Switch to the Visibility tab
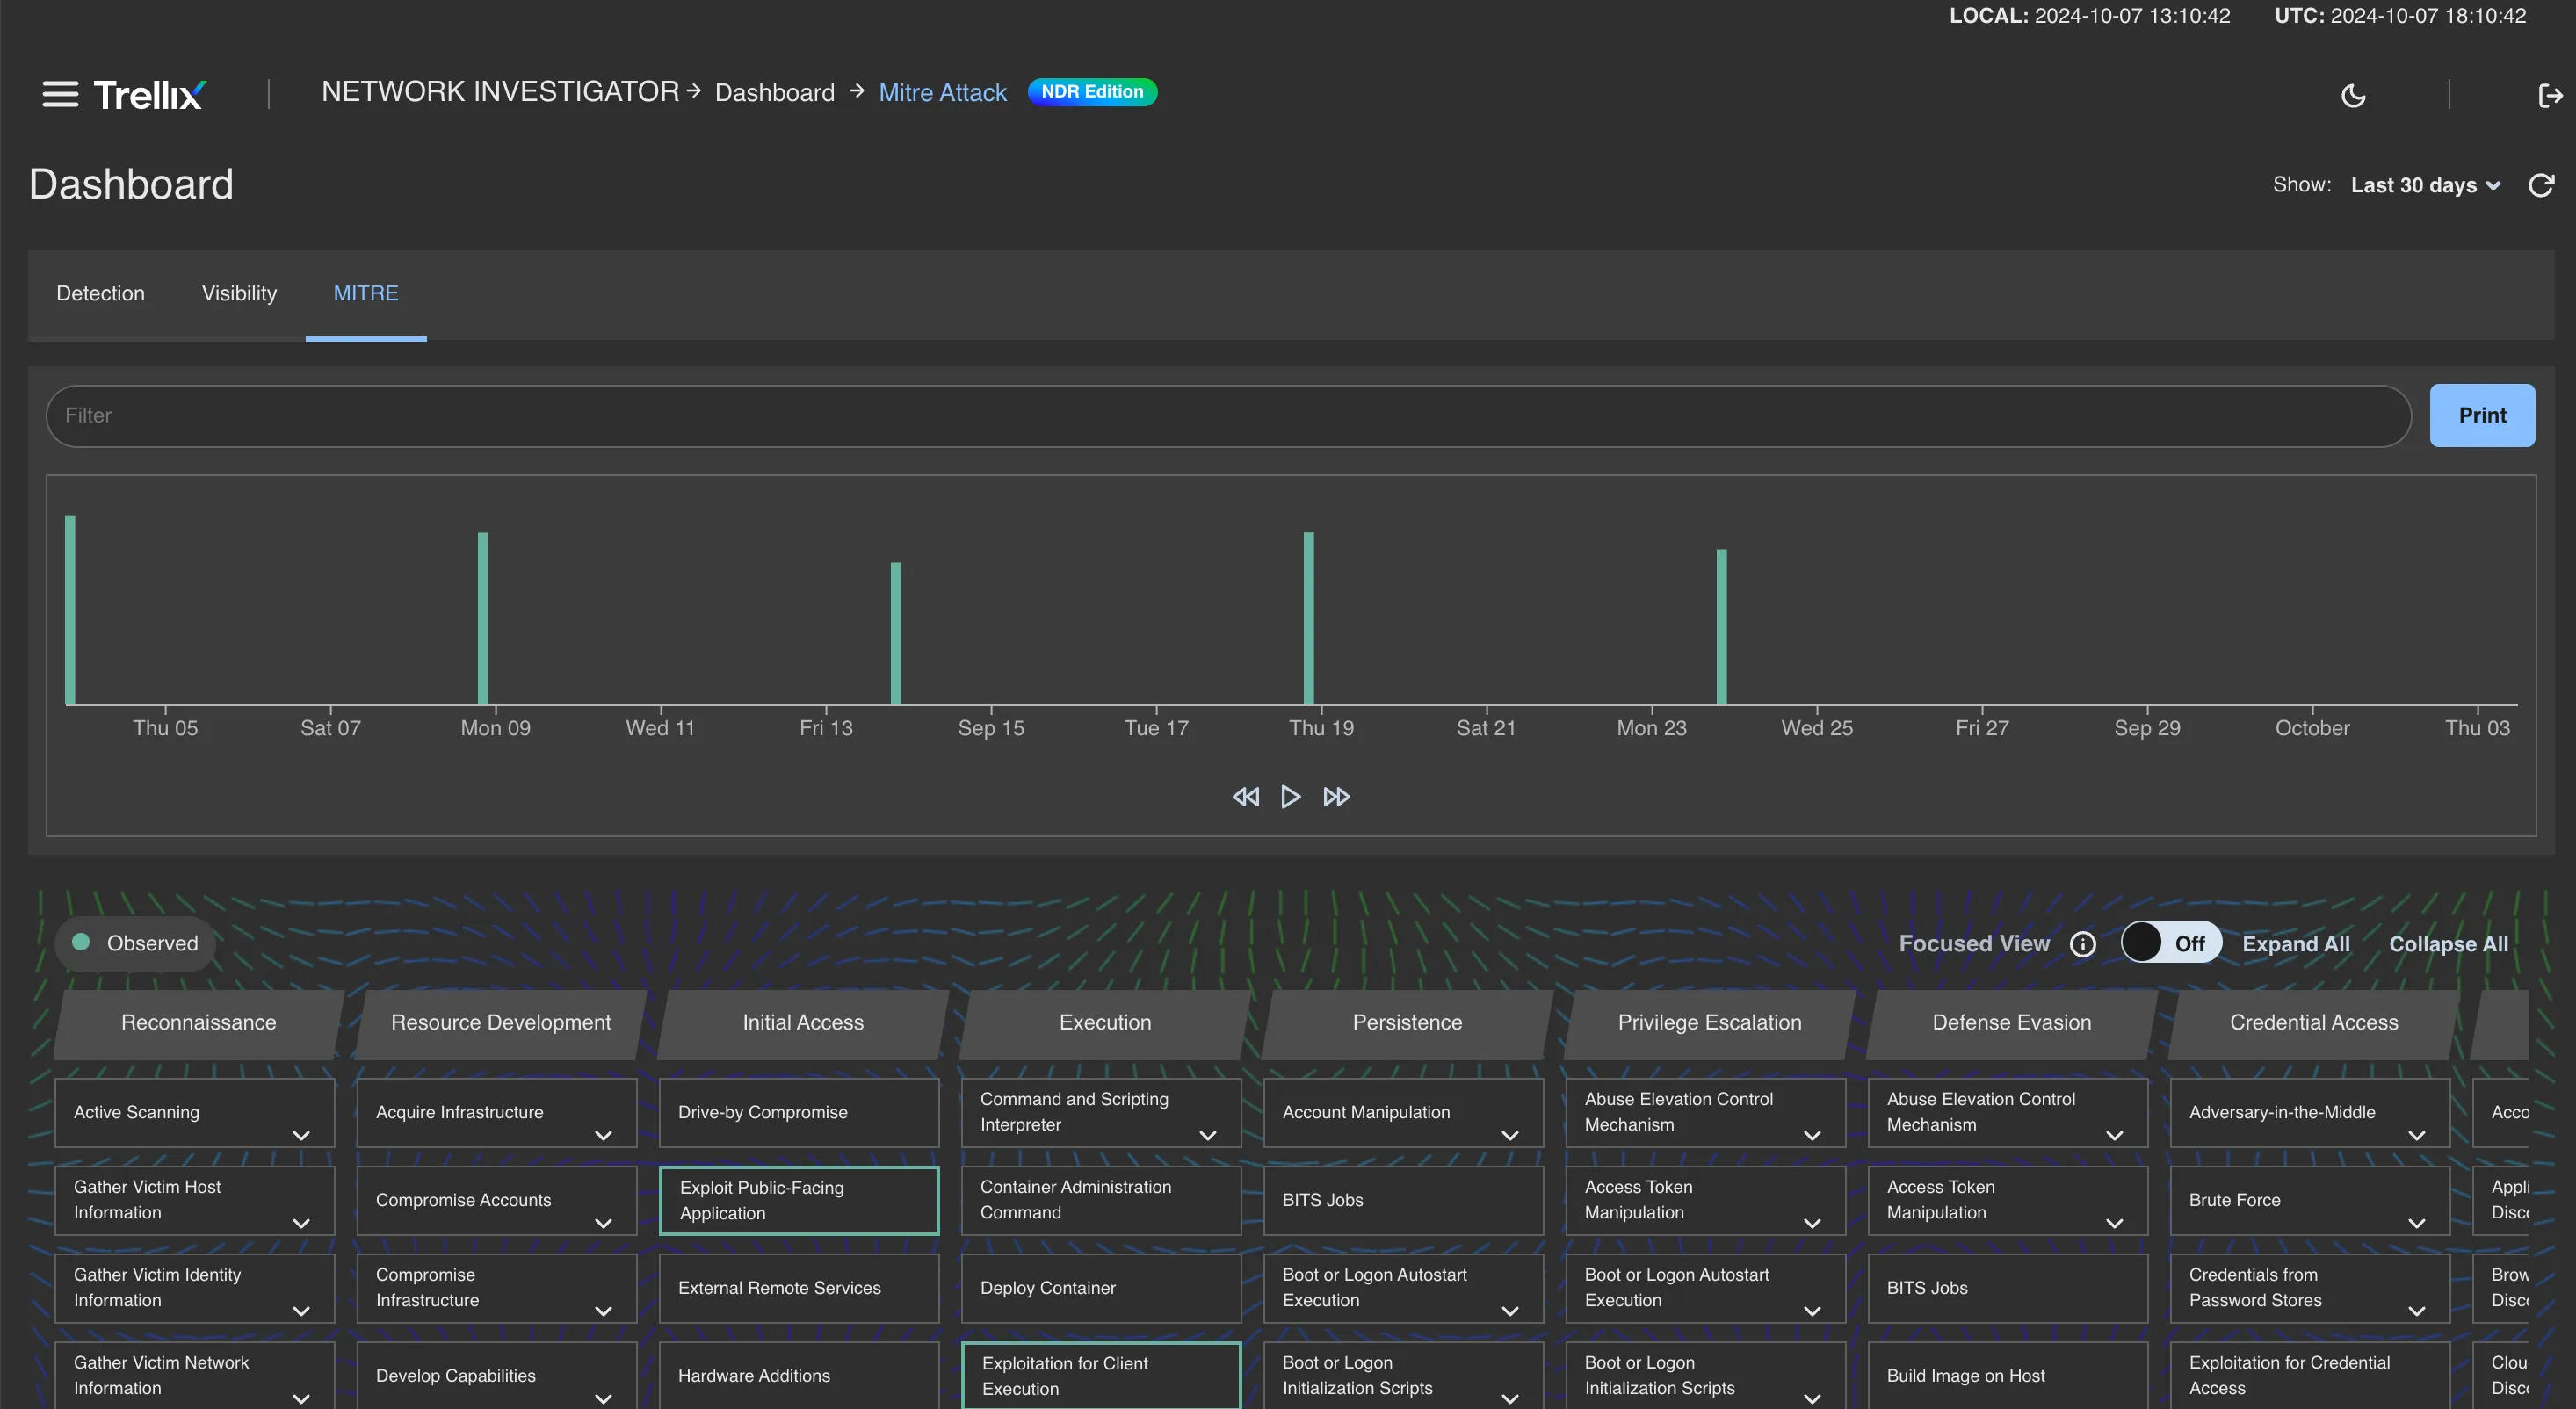This screenshot has height=1409, width=2576. click(x=238, y=293)
